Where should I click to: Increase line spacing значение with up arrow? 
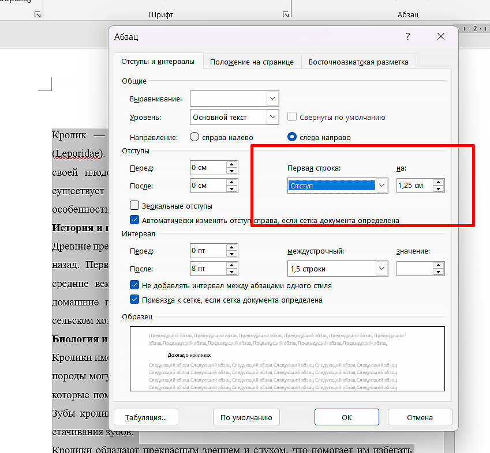point(439,265)
